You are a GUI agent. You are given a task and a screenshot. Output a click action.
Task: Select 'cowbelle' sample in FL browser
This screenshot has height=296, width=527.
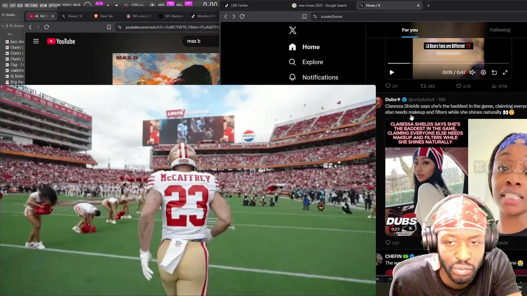pos(14,70)
